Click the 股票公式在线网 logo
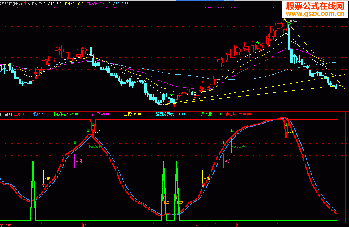The image size is (349, 227). coord(315,6)
